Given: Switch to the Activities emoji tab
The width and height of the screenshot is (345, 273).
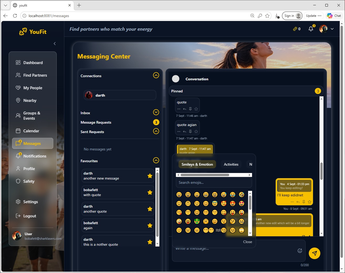Looking at the screenshot, I should pyautogui.click(x=231, y=164).
